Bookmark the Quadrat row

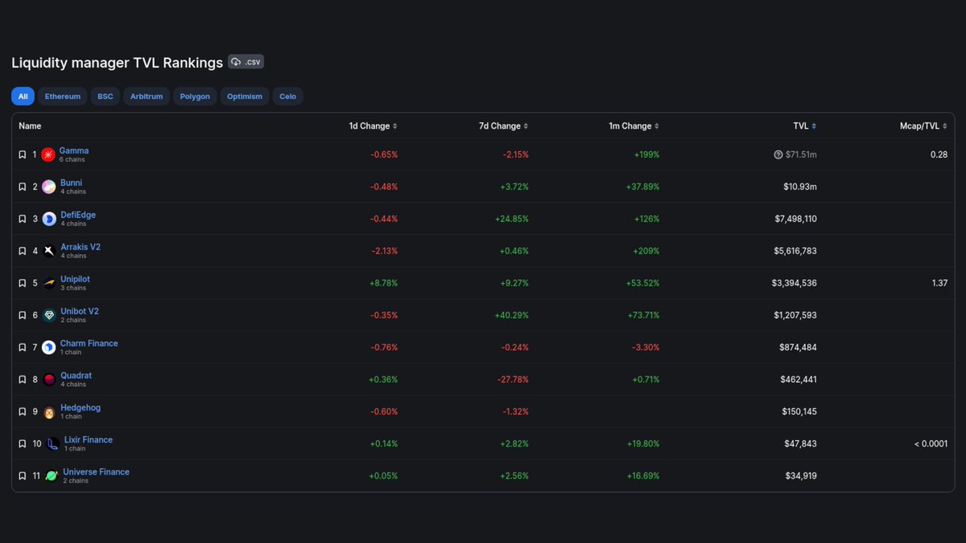click(23, 380)
